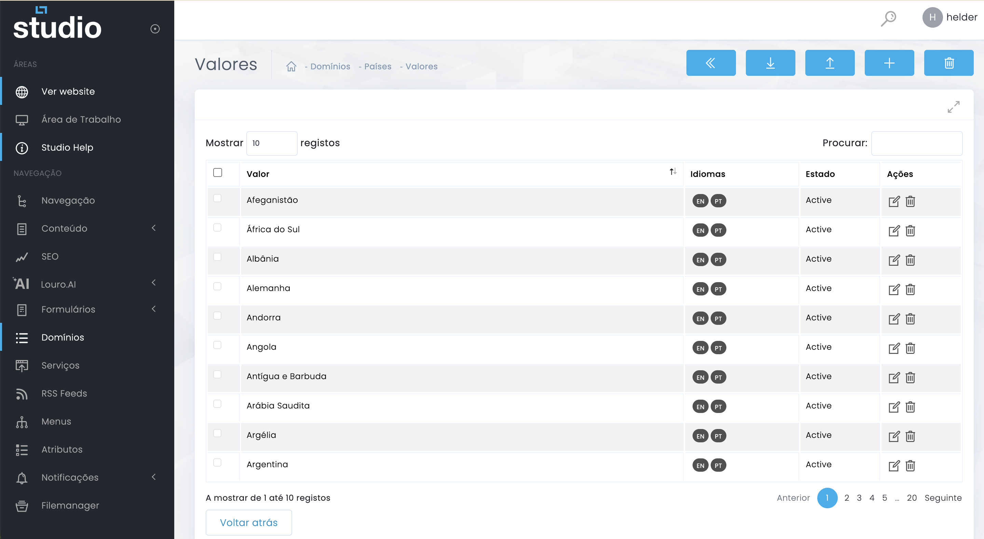
Task: Expand the table with the fullscreen arrows icon
Action: coord(954,107)
